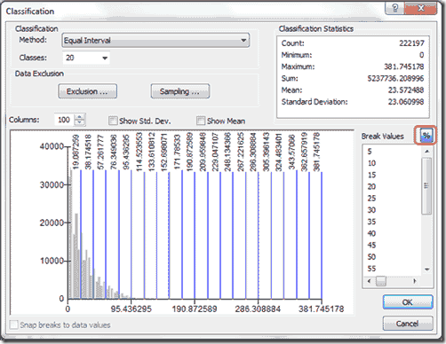Click Break Values list scroll up arrow

point(426,152)
